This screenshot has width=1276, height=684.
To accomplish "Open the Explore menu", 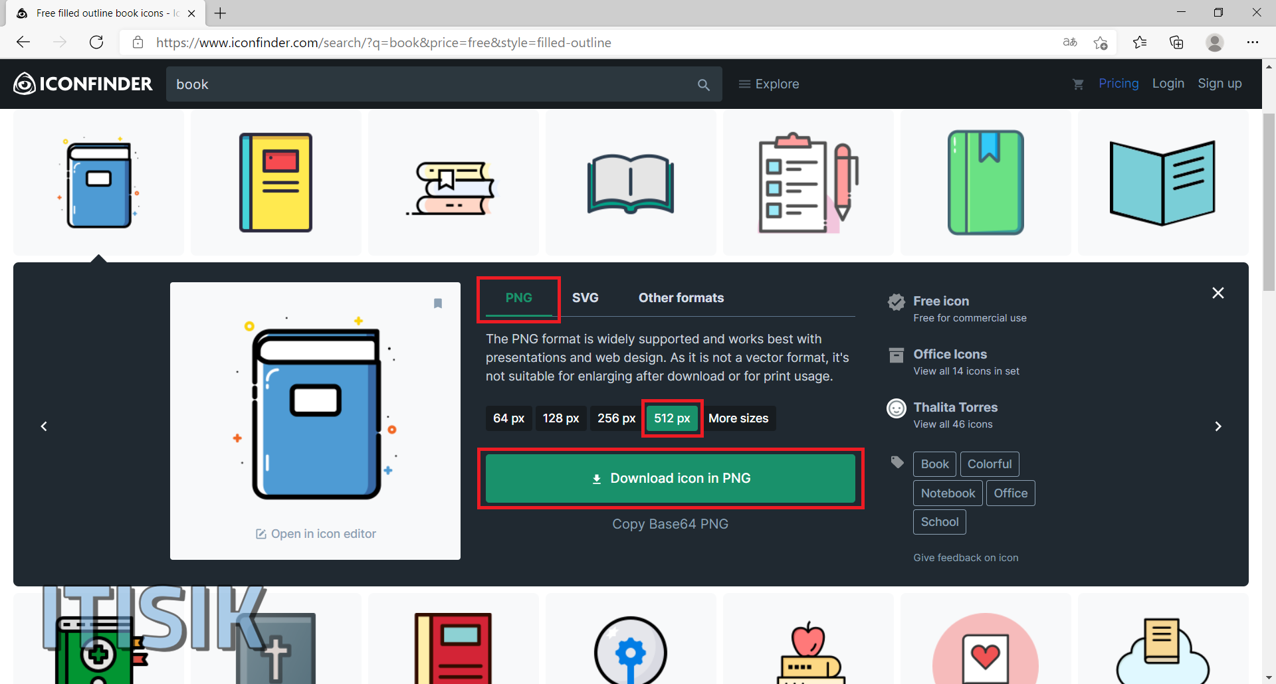I will (x=769, y=84).
